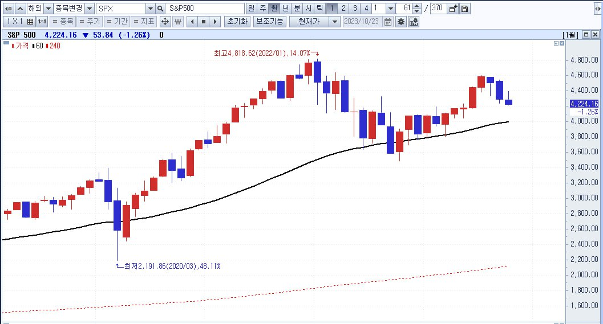603x324 pixels.
Task: Select the crosshair move tool icon
Action: coord(165,22)
